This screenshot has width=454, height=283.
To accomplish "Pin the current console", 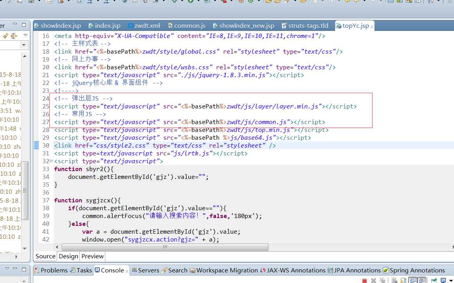I will [x=434, y=281].
